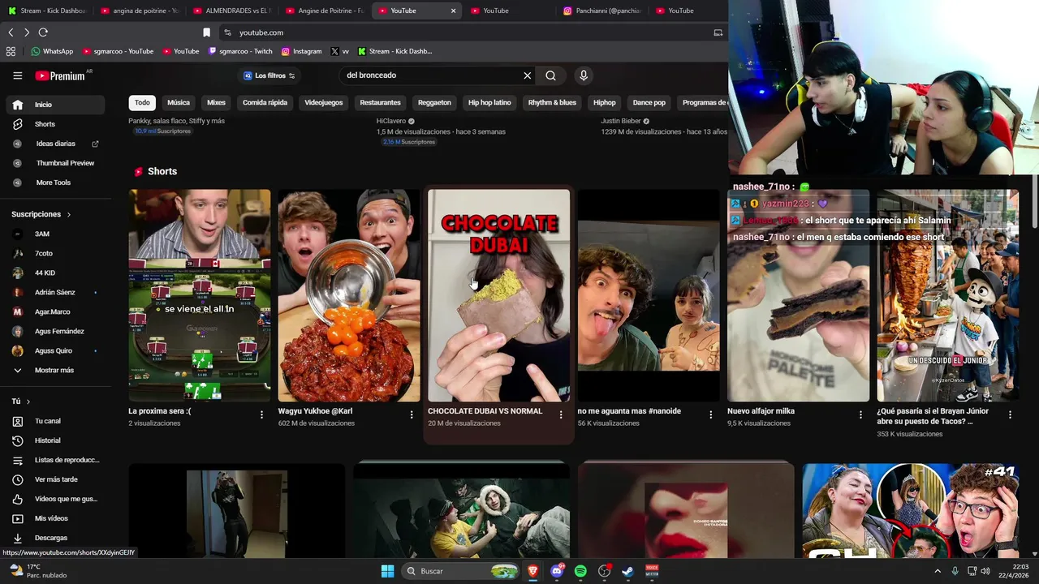Viewport: 1039px width, 584px height.
Task: Open Shorts from the sidebar
Action: tap(55, 124)
